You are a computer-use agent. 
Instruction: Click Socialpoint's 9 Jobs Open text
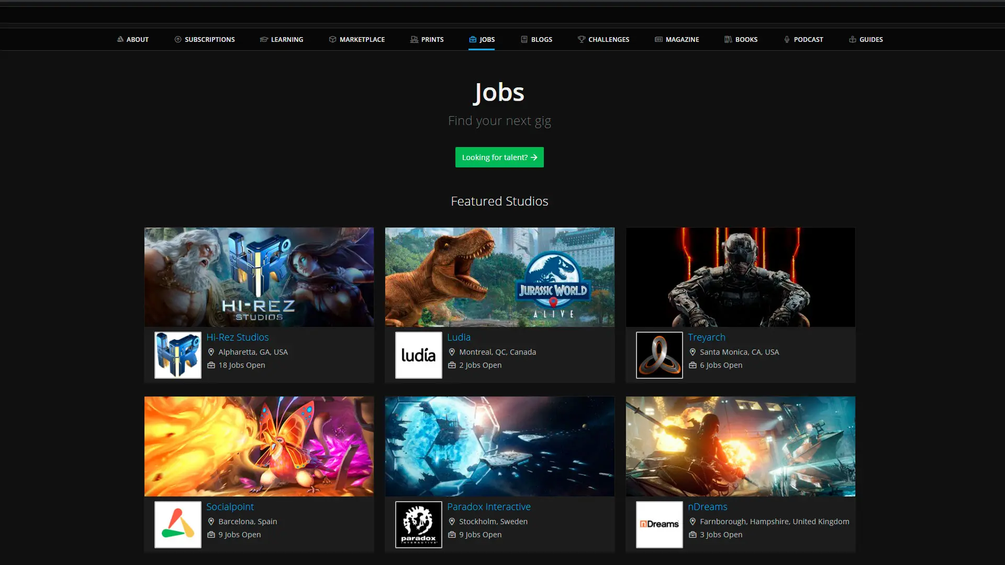click(x=239, y=535)
